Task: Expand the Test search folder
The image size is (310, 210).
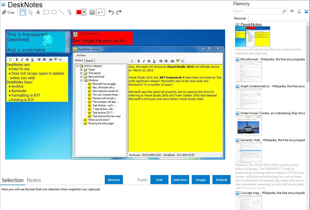Action: coord(81,73)
